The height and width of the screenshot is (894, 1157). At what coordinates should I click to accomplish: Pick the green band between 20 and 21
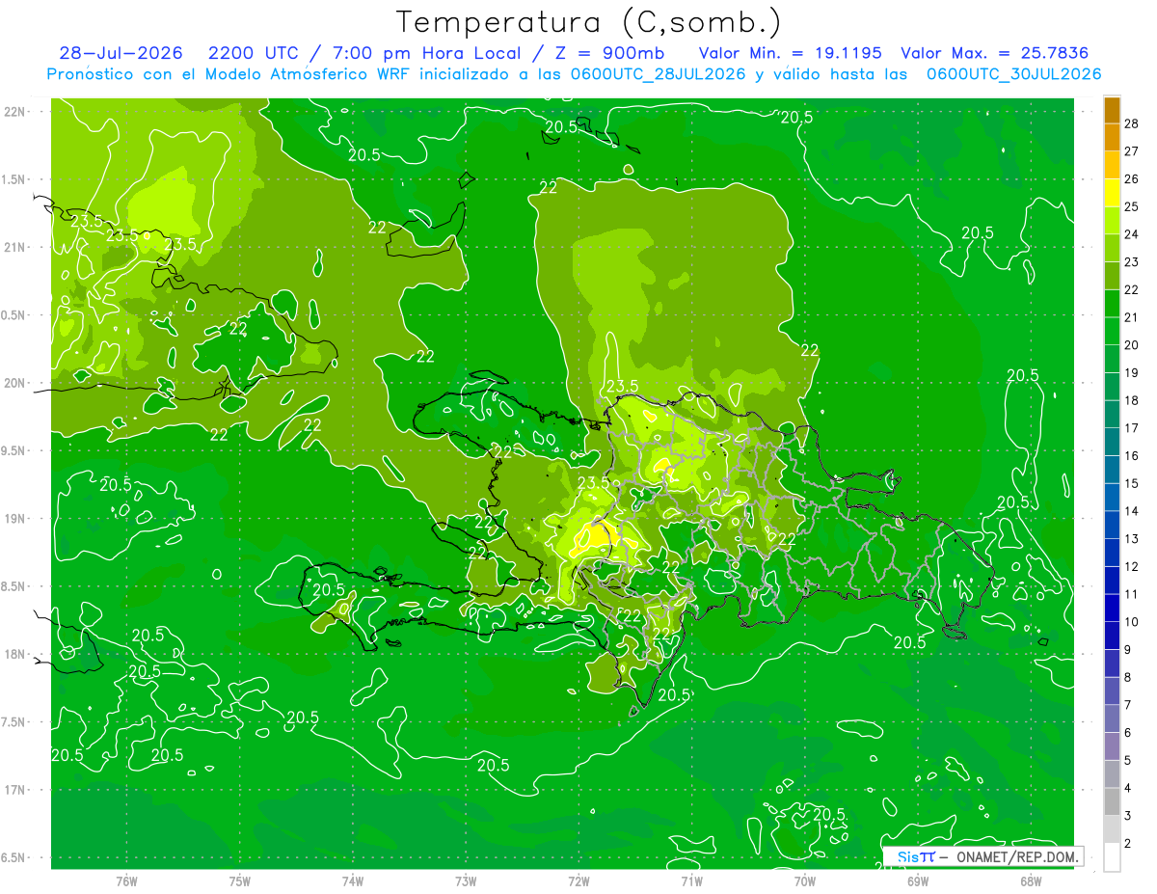click(1112, 332)
